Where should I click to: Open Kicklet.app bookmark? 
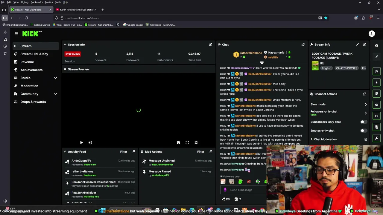(x=160, y=25)
